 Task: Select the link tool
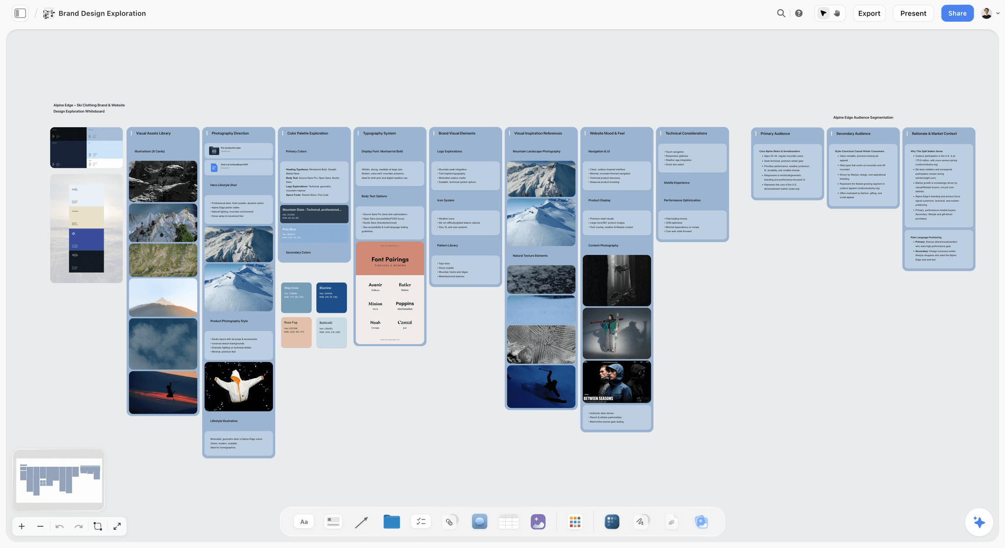point(450,522)
